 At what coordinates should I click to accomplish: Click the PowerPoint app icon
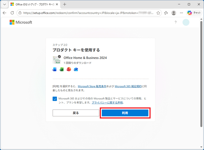[69, 69]
